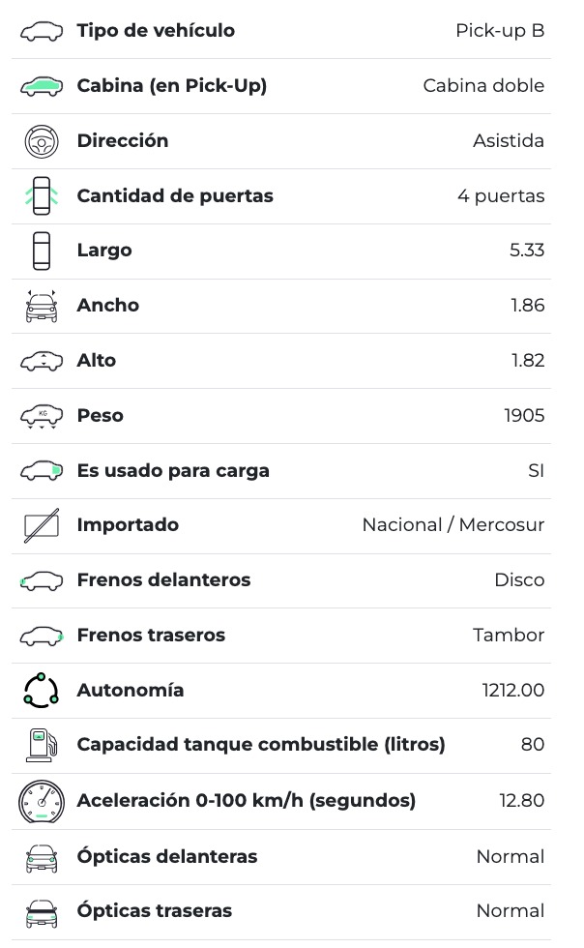Click the car icon beside Tipo de vehículo
584x948 pixels.
coord(42,31)
